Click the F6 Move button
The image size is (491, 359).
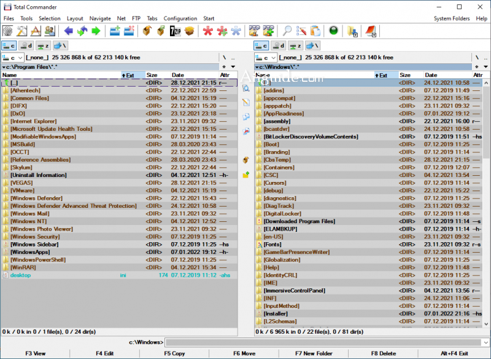pyautogui.click(x=244, y=353)
